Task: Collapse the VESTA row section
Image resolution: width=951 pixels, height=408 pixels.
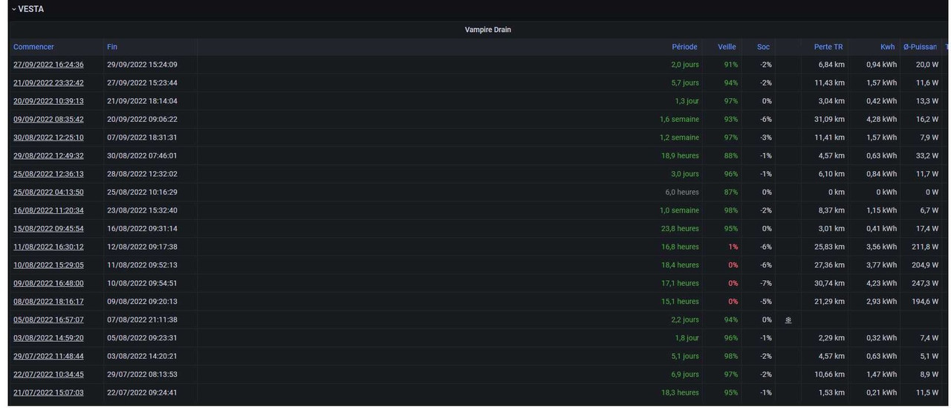Action: [27, 9]
